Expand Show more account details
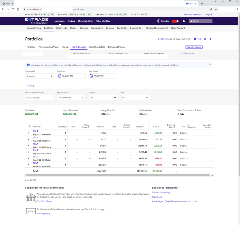 click(x=187, y=53)
